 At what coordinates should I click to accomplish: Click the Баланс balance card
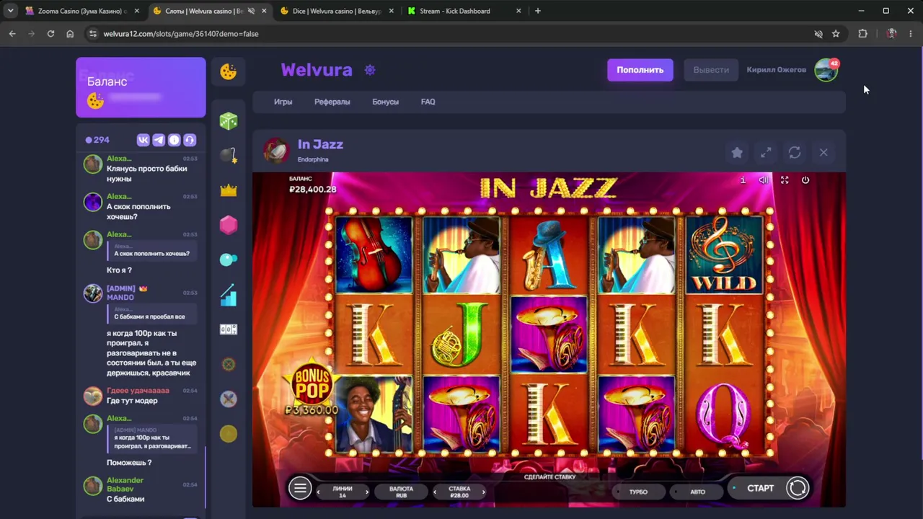(x=141, y=87)
